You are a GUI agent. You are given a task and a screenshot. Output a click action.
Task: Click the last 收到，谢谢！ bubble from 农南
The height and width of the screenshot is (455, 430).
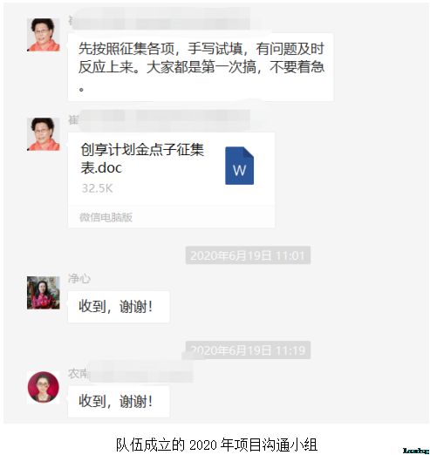(119, 402)
